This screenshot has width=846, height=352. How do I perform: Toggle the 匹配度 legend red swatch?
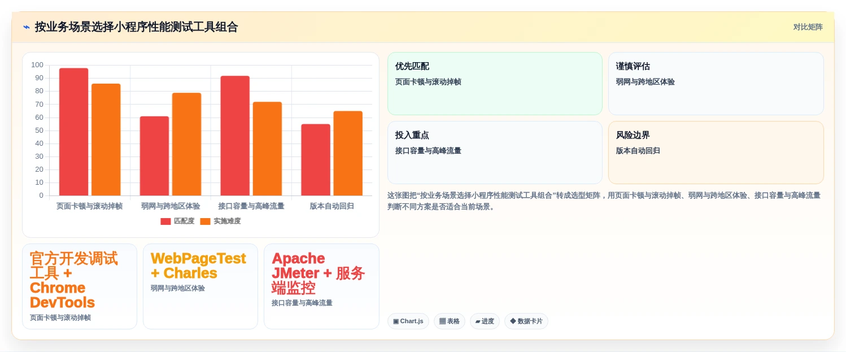pos(165,221)
